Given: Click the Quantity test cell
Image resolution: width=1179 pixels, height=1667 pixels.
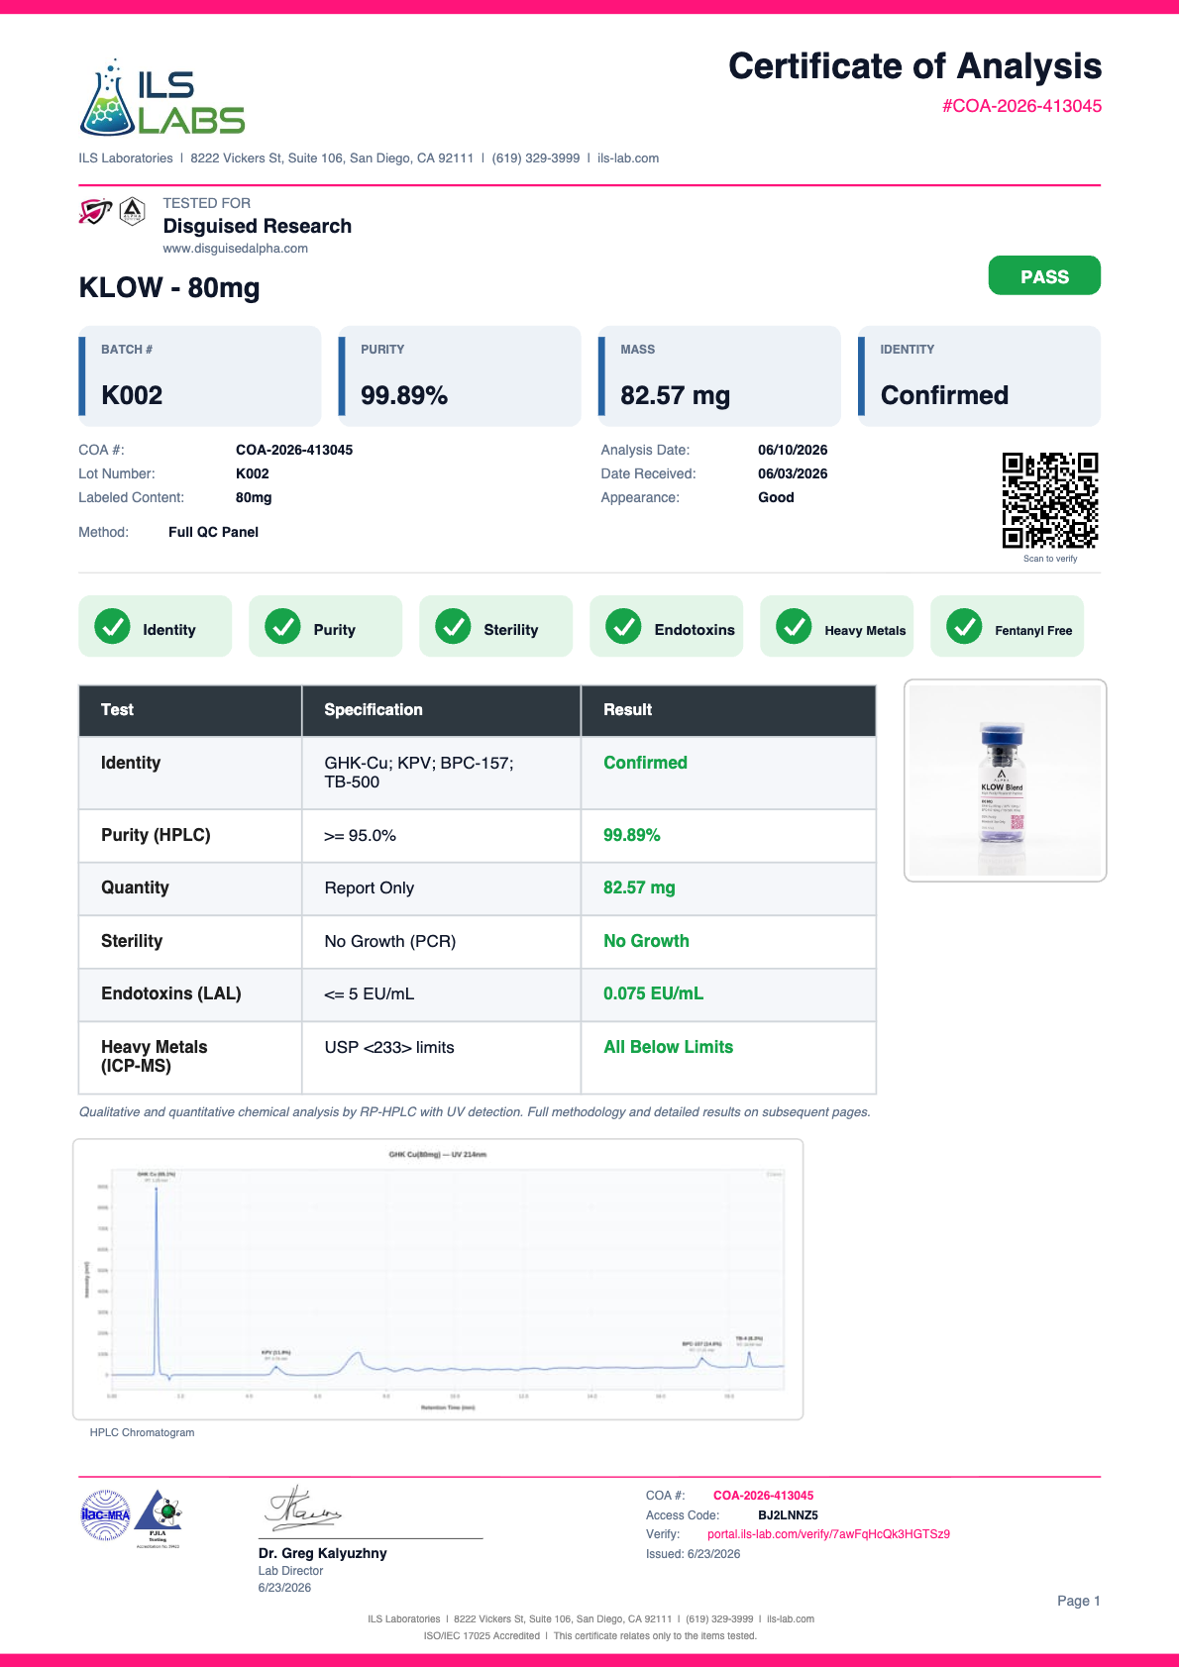Looking at the screenshot, I should coord(190,888).
